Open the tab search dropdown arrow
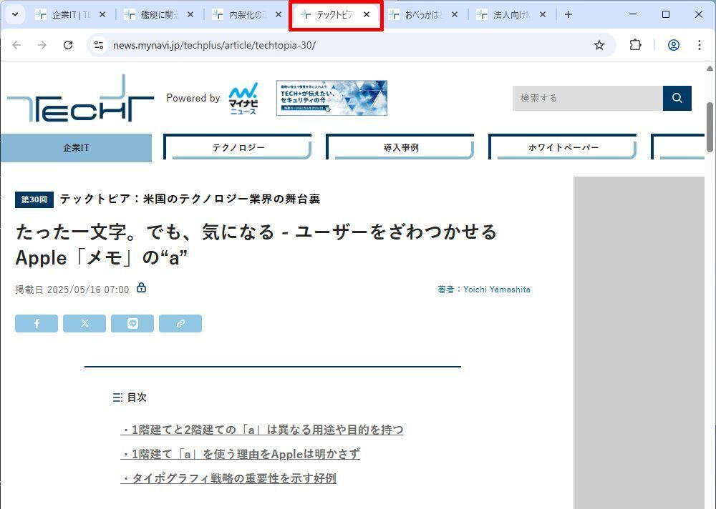Viewport: 716px width, 509px height. tap(15, 14)
